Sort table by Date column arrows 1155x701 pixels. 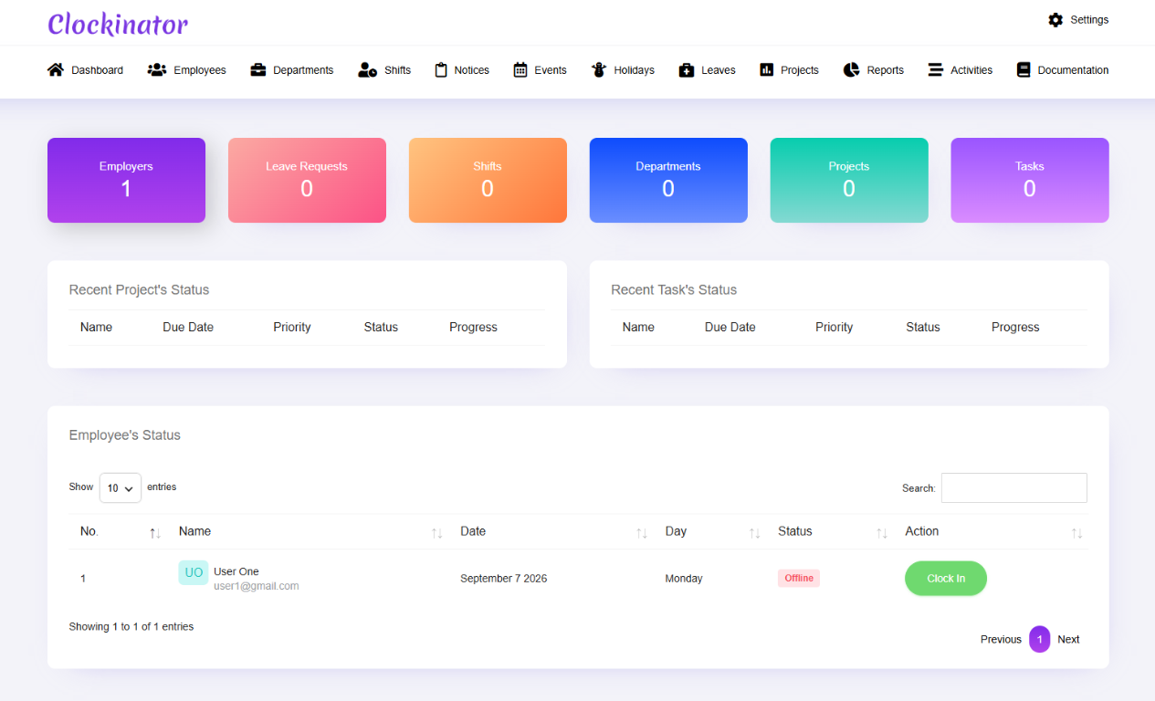[x=642, y=533]
